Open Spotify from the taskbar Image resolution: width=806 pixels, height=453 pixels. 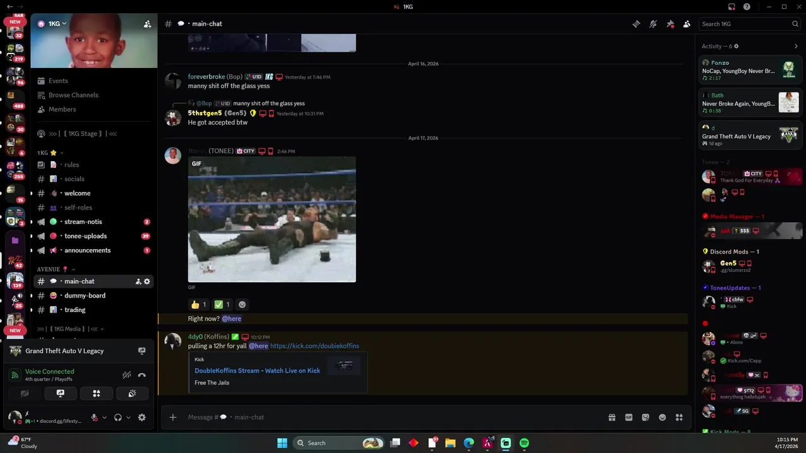point(524,443)
